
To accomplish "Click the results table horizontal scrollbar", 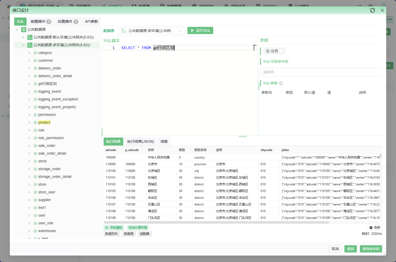I will 216,222.
